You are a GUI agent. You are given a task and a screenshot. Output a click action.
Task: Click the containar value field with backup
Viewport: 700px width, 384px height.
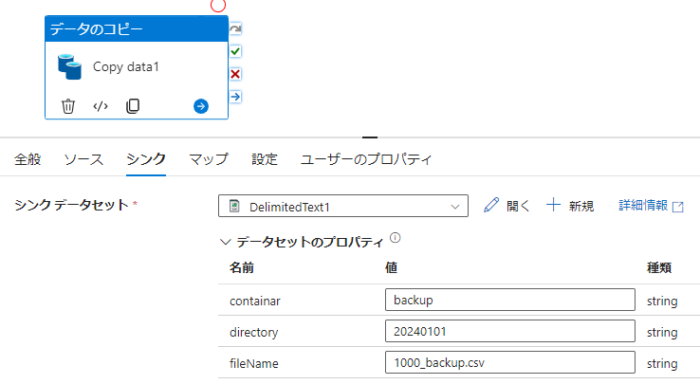(509, 300)
